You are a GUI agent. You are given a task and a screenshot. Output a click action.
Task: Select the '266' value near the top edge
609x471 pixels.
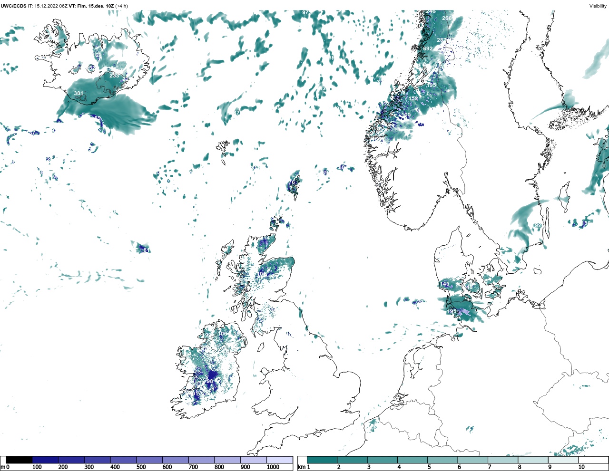(447, 18)
